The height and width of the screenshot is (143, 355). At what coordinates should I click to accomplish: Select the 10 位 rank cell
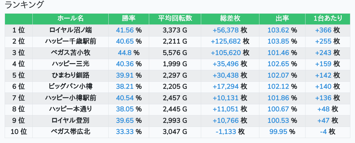coord(19,132)
